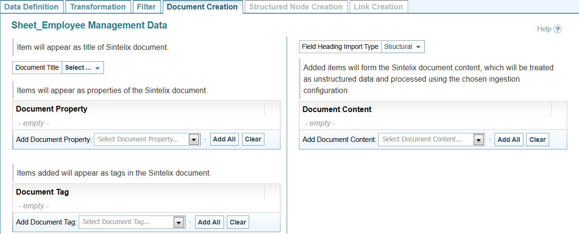Image resolution: width=579 pixels, height=234 pixels.
Task: Focus the Select Document Property text field
Action: click(141, 140)
